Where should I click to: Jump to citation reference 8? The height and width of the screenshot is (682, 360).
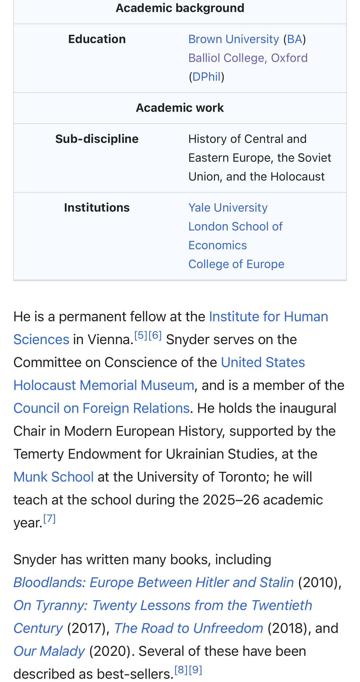tap(181, 670)
